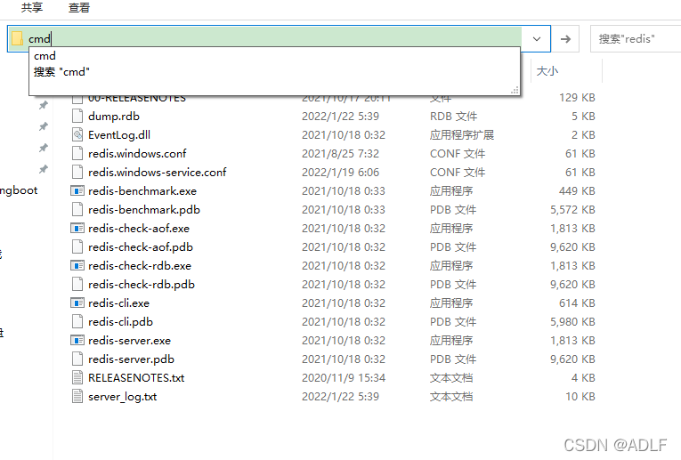The image size is (681, 460).
Task: Click the RDB 文件 type cell
Action: 453,117
